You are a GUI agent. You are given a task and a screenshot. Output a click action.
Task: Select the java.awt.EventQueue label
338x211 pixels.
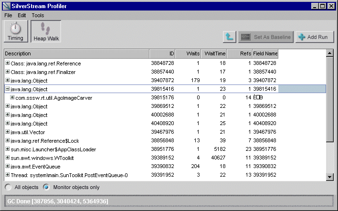(36, 167)
